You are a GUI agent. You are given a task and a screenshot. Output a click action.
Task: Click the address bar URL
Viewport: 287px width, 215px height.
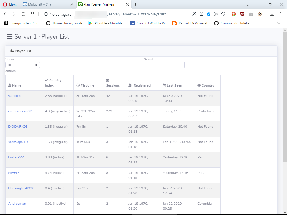click(136, 14)
